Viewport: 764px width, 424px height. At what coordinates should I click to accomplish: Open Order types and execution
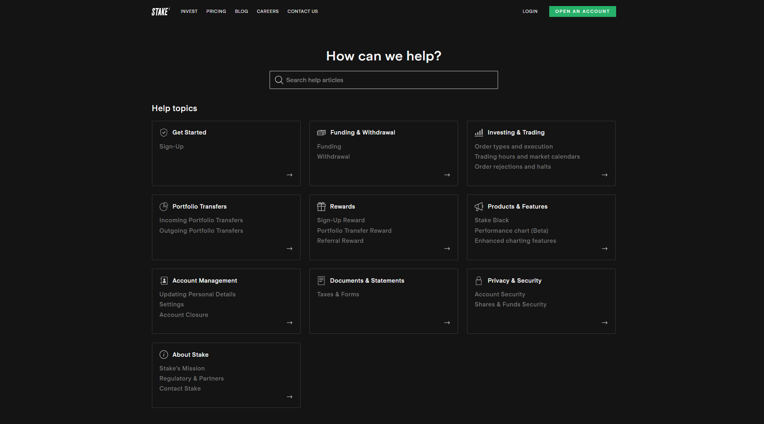click(x=514, y=147)
